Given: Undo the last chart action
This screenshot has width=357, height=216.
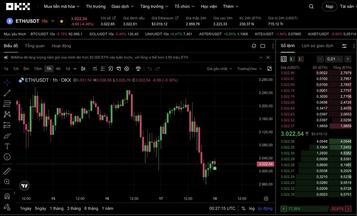Looking at the screenshot, I should point(150,69).
